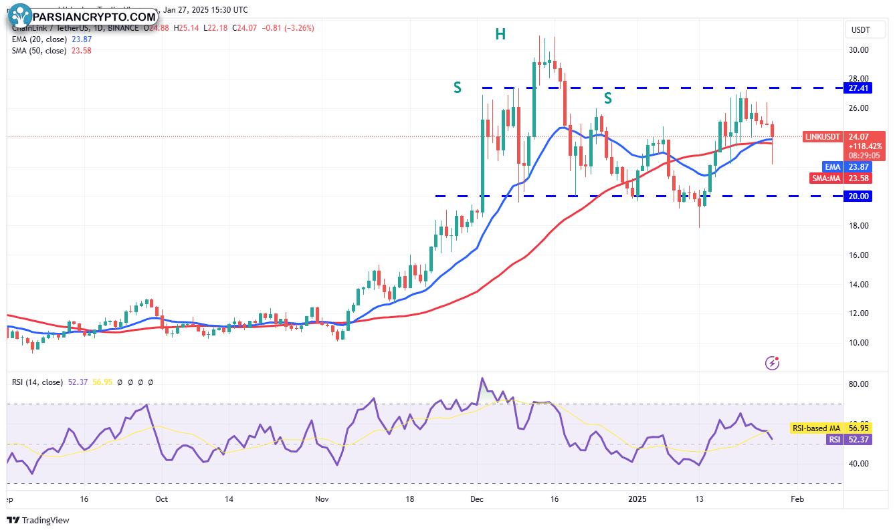
Task: Click the 12.00 price axis tick
Action: pyautogui.click(x=859, y=313)
